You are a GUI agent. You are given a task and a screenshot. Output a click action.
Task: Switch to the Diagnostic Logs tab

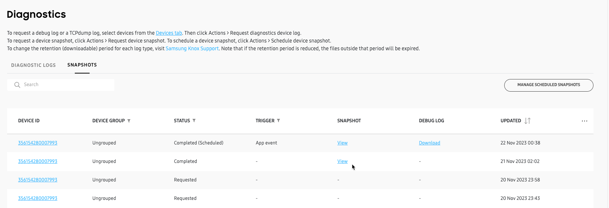[x=33, y=65]
